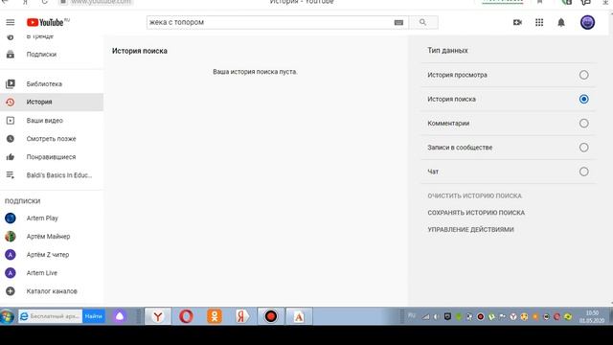The height and width of the screenshot is (345, 613).
Task: Open Odnoklassniki from the taskbar
Action: [x=215, y=316]
